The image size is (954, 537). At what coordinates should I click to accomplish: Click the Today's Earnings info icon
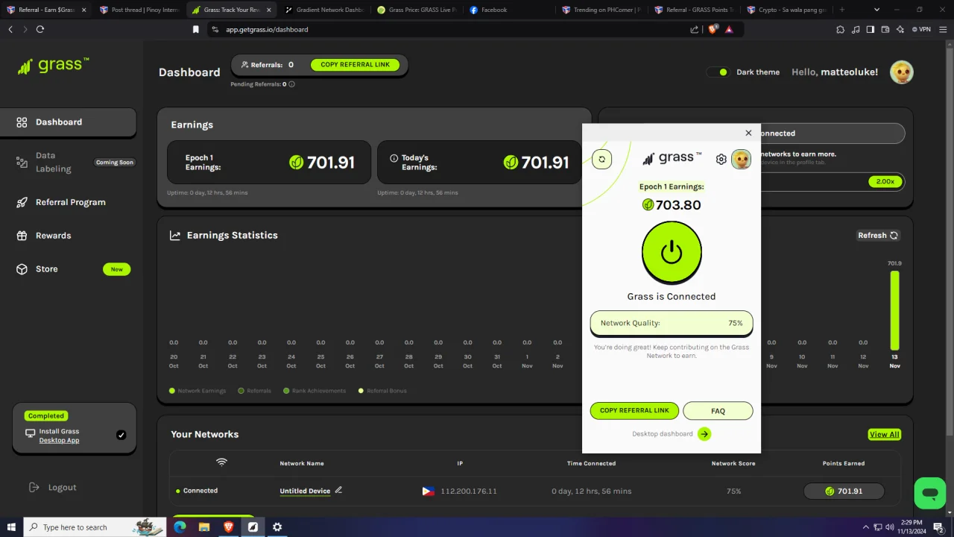pos(394,158)
